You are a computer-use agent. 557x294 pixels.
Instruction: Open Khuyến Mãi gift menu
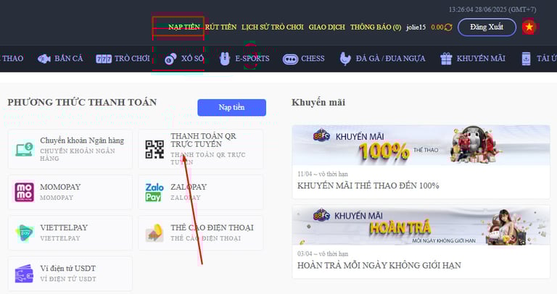472,59
